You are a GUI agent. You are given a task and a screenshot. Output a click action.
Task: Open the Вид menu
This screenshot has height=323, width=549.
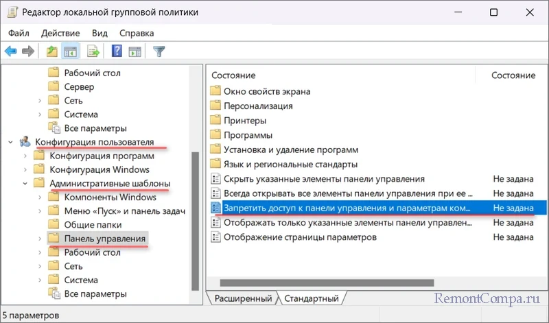(x=100, y=33)
